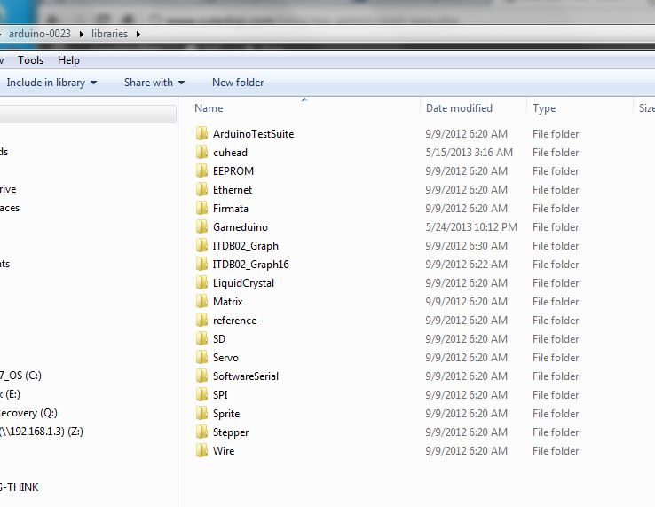Click the Ethernet folder icon
This screenshot has height=507, width=655.
[201, 189]
